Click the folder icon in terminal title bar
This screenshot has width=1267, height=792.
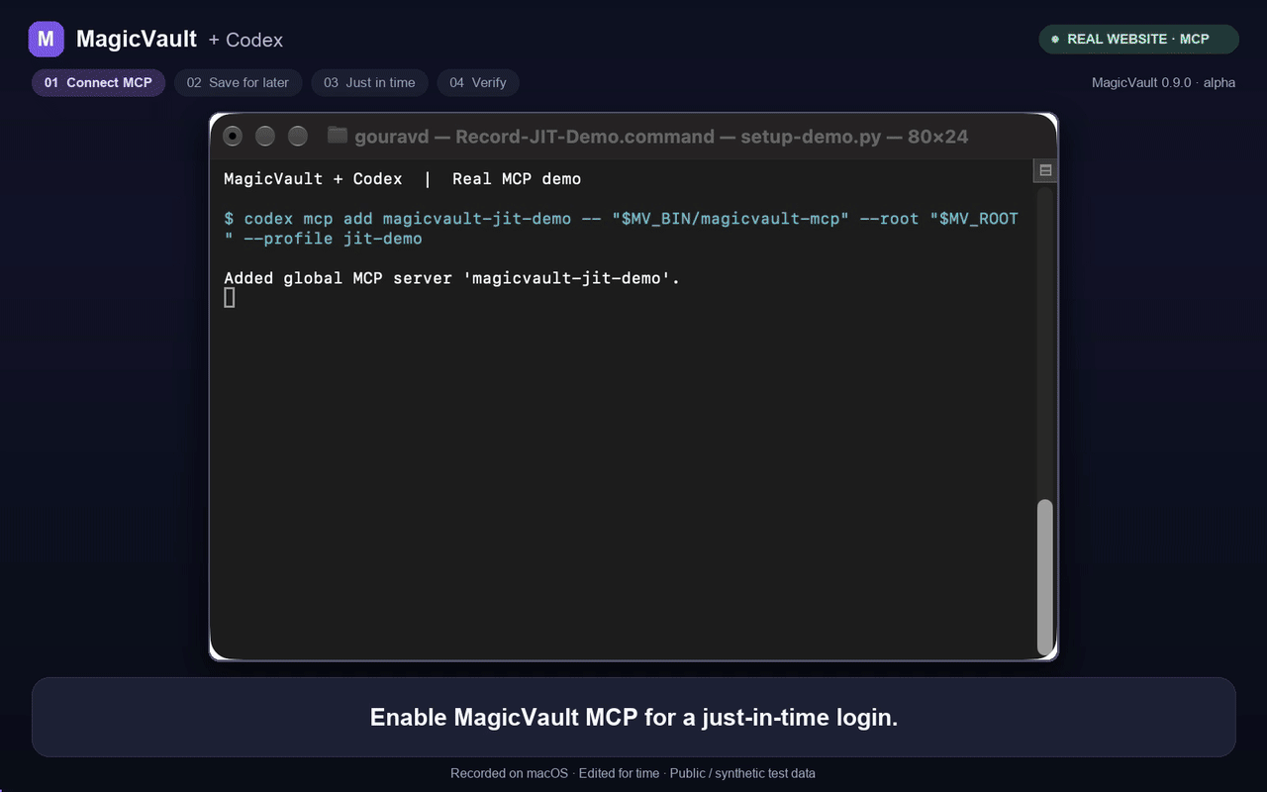pyautogui.click(x=337, y=136)
